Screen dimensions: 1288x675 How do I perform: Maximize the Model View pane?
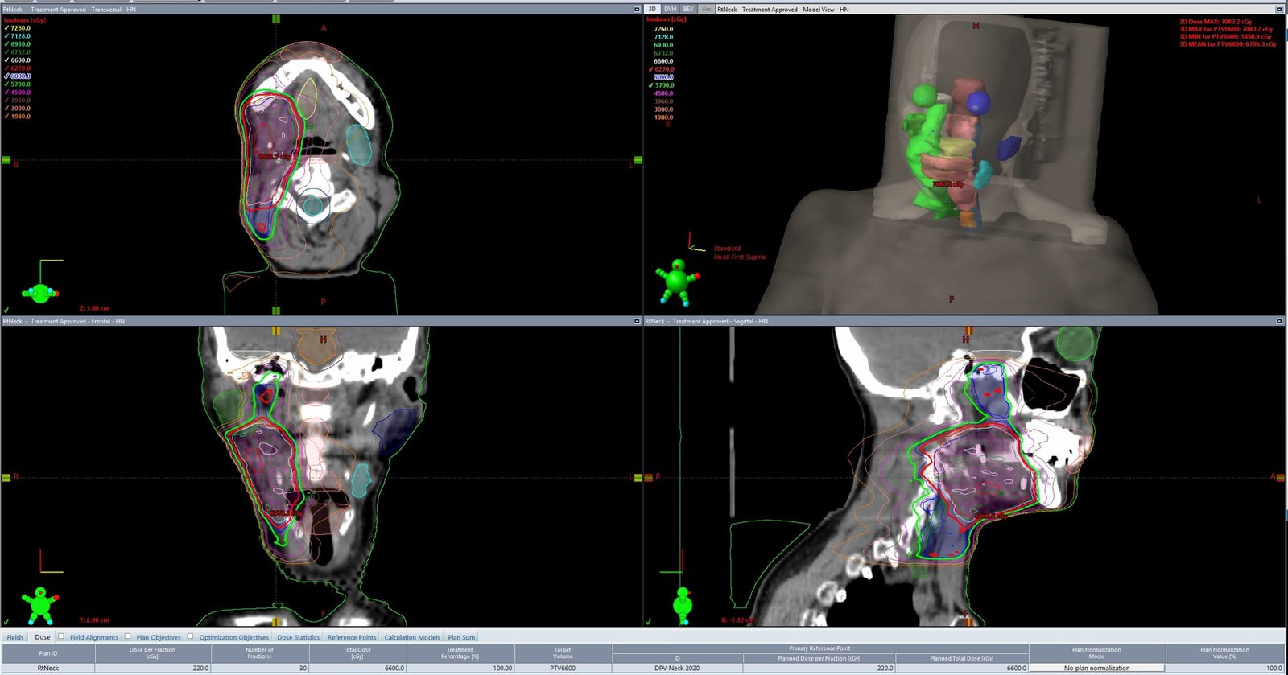(x=1279, y=10)
